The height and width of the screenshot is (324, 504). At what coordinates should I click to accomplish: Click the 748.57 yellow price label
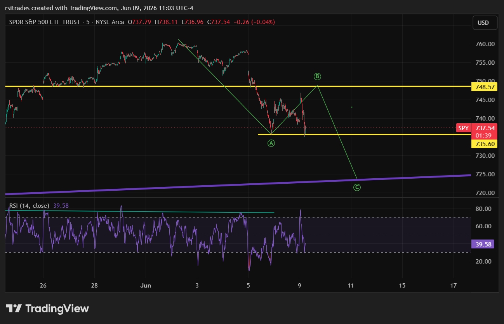coord(485,87)
